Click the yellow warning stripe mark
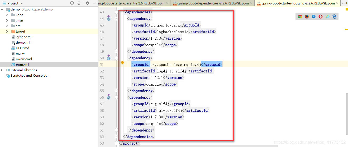This screenshot has width=348, height=147. pyautogui.click(x=346, y=30)
